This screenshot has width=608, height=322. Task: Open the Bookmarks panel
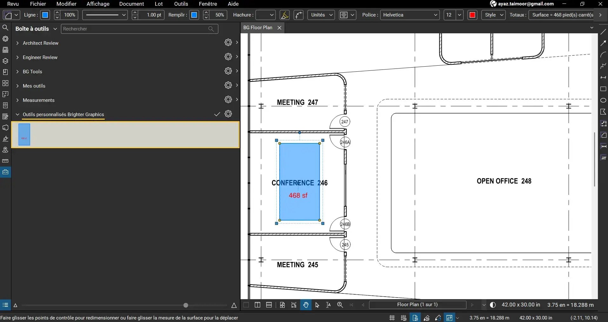click(x=5, y=72)
